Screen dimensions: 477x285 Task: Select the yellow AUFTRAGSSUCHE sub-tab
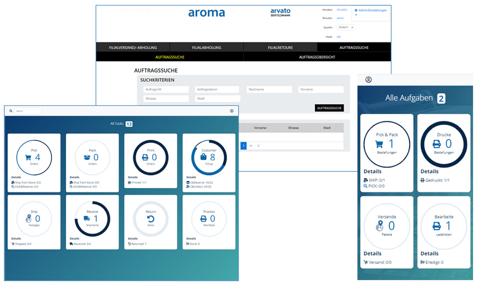tap(170, 57)
